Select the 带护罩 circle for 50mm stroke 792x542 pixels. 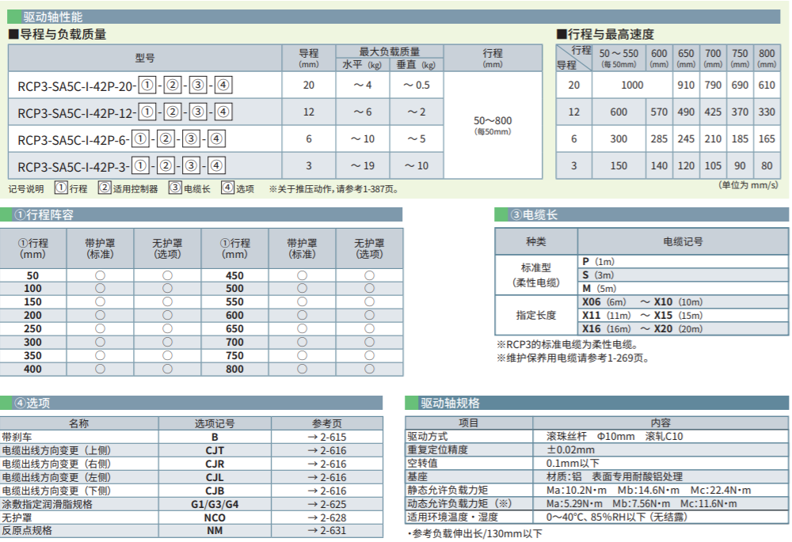[x=100, y=275]
